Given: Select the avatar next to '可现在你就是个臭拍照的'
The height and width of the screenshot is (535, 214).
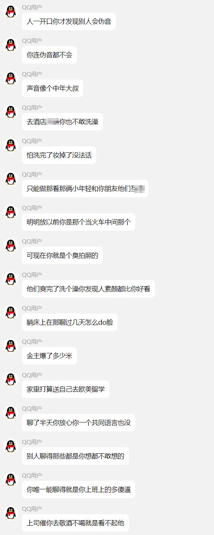Looking at the screenshot, I should tap(11, 246).
